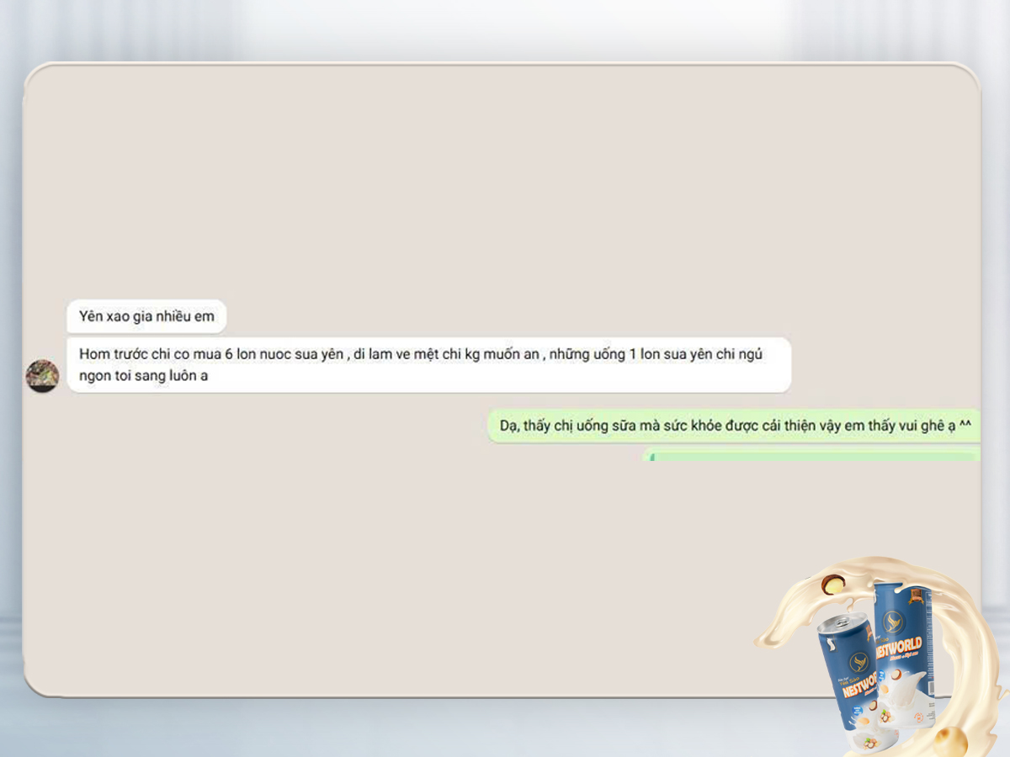Click empty chat area above the messages
Screen dimensions: 1010x757
505,185
